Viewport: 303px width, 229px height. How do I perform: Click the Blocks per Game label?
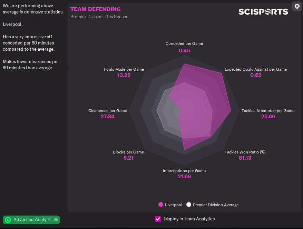coord(128,152)
